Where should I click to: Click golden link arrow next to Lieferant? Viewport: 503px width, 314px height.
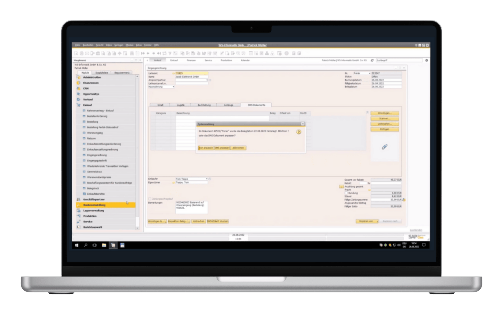pos(174,74)
